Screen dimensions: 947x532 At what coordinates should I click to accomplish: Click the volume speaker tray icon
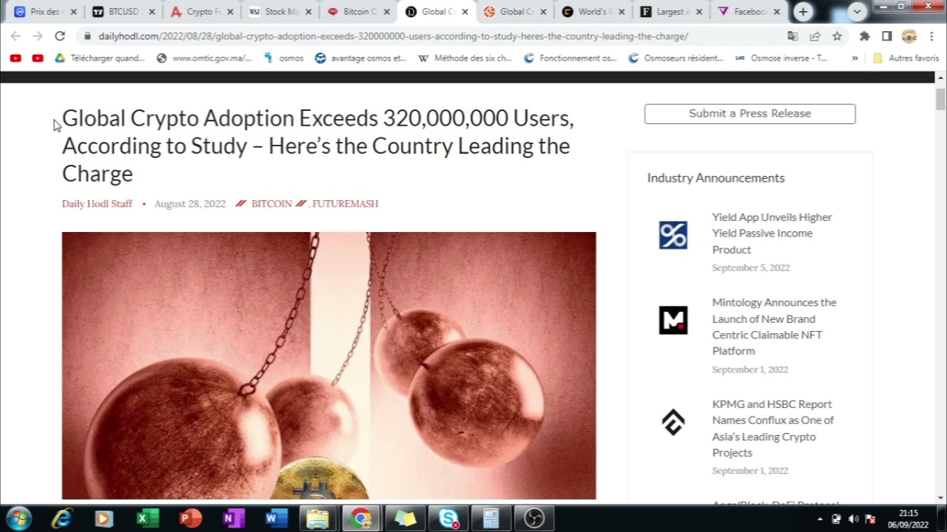pos(854,519)
